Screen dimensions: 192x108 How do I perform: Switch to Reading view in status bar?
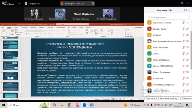pos(120,99)
